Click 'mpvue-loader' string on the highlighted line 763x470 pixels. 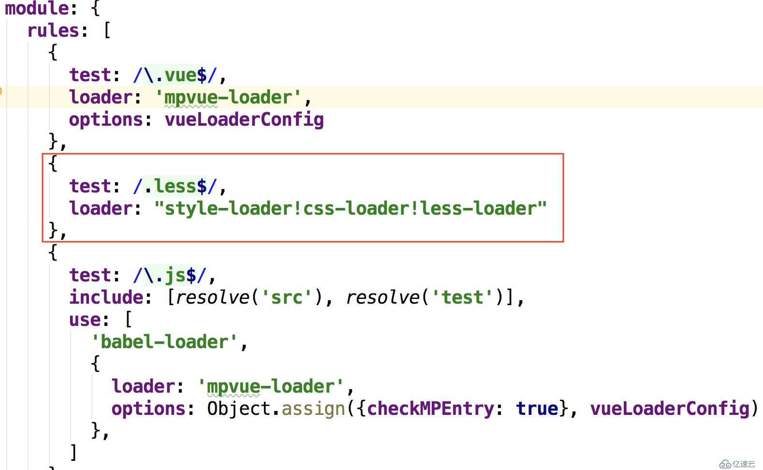tap(228, 97)
